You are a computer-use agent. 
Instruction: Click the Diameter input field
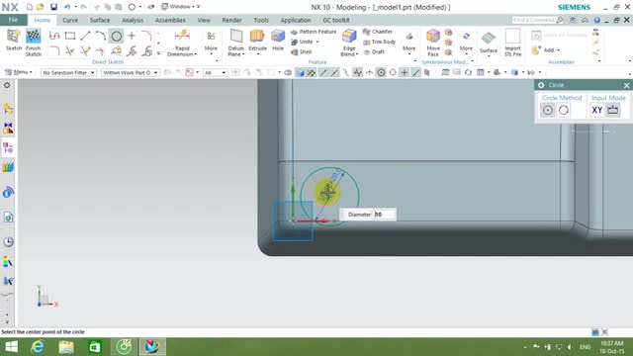coord(384,215)
